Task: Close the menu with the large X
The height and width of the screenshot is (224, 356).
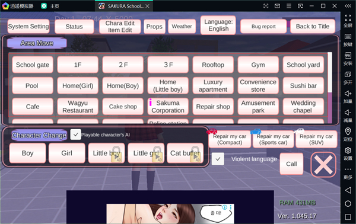Action: pyautogui.click(x=323, y=165)
